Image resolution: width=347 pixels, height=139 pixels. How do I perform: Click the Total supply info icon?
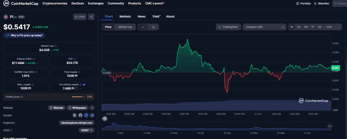coord(79,72)
